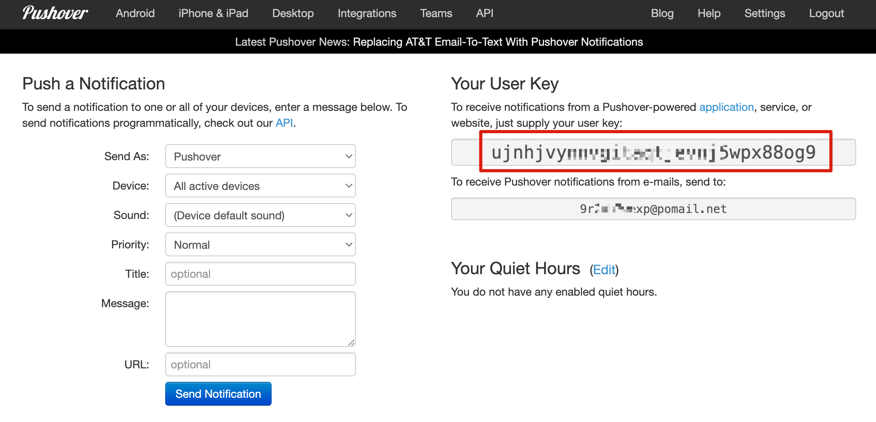The width and height of the screenshot is (876, 422).
Task: Click the Send Notification button
Action: pyautogui.click(x=218, y=394)
